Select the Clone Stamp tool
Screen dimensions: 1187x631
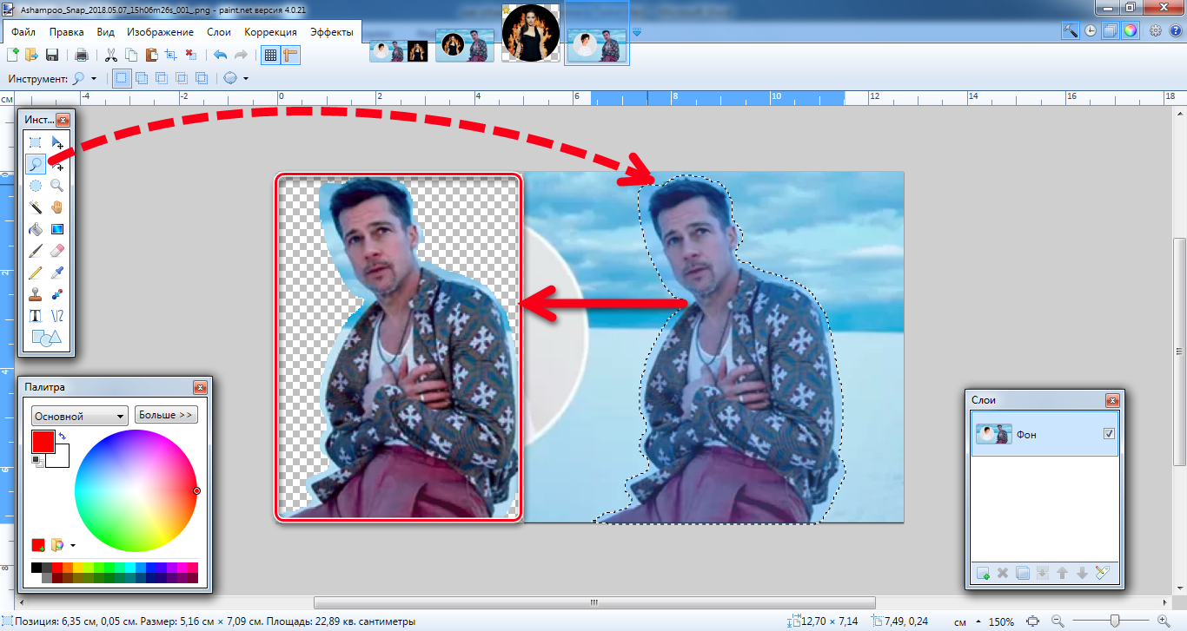tap(35, 294)
